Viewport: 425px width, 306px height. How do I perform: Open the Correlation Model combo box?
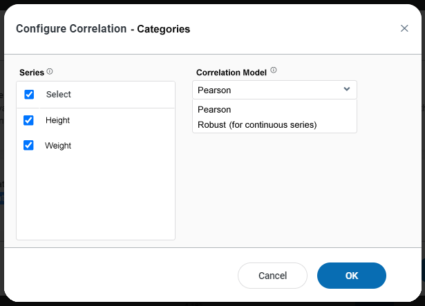tap(270, 90)
